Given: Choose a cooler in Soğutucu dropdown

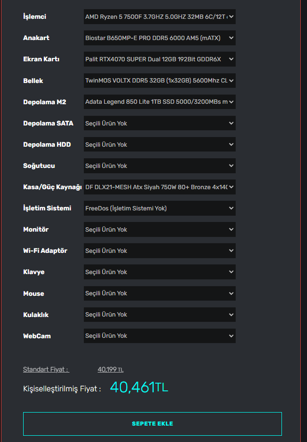Looking at the screenshot, I should click(160, 166).
